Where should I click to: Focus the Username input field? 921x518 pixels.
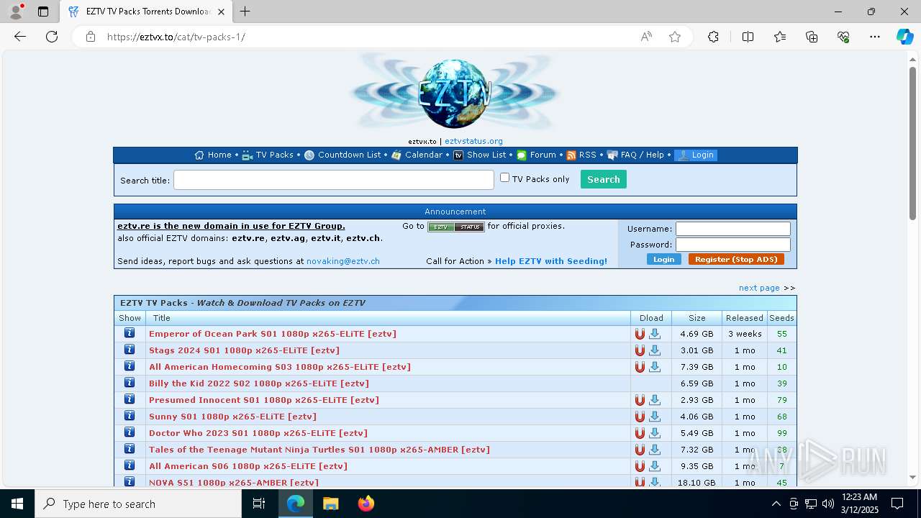[x=733, y=229]
